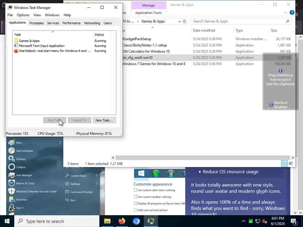The width and height of the screenshot is (303, 227).
Task: Switch Explorer to large icons view
Action: click(x=291, y=164)
